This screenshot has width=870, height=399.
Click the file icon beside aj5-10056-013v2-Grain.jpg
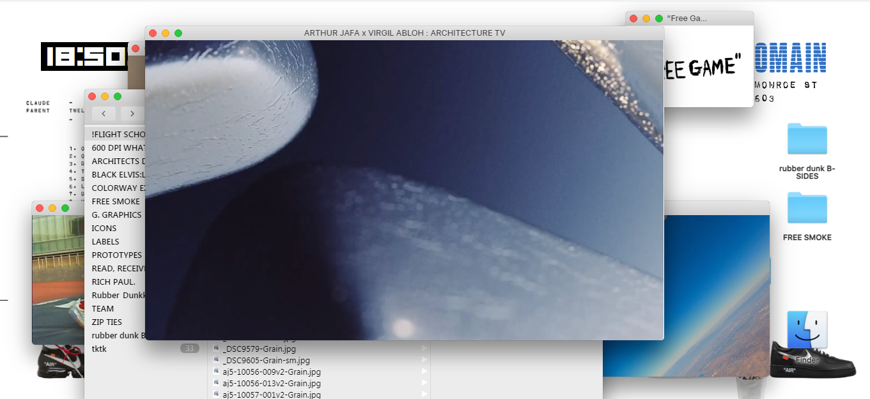217,383
